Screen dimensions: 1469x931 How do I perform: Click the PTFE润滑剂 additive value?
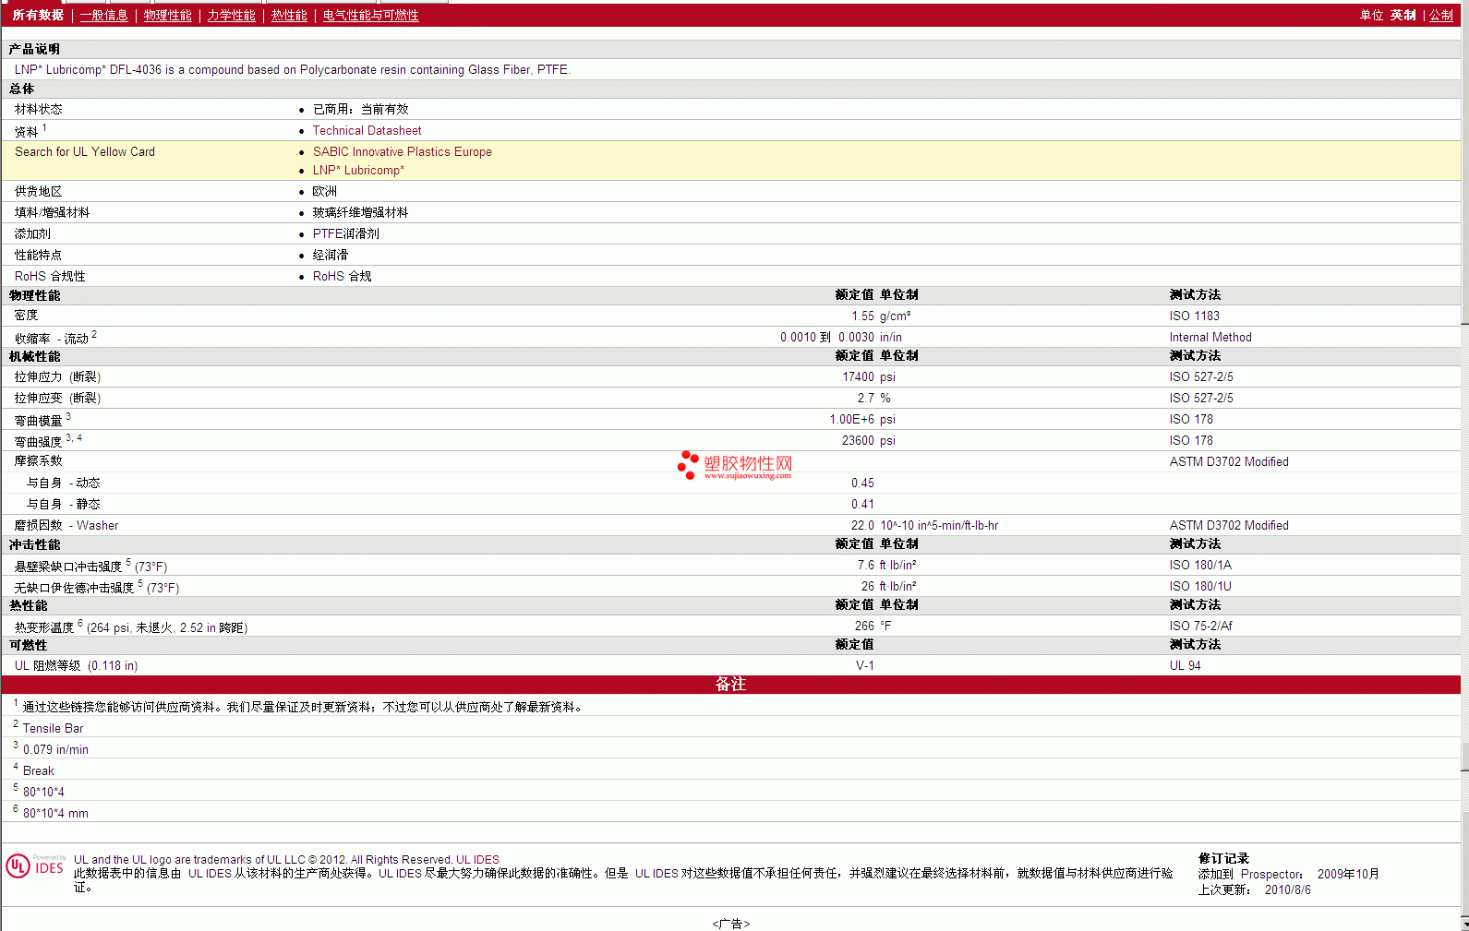click(345, 234)
